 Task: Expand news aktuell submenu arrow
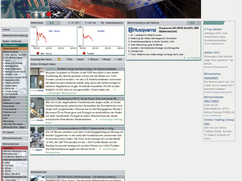click(26, 97)
